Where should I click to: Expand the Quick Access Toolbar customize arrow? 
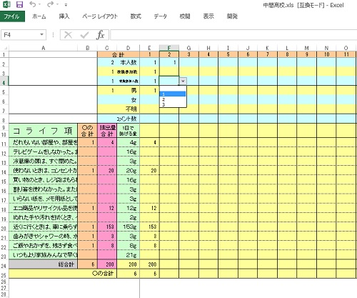66,5
